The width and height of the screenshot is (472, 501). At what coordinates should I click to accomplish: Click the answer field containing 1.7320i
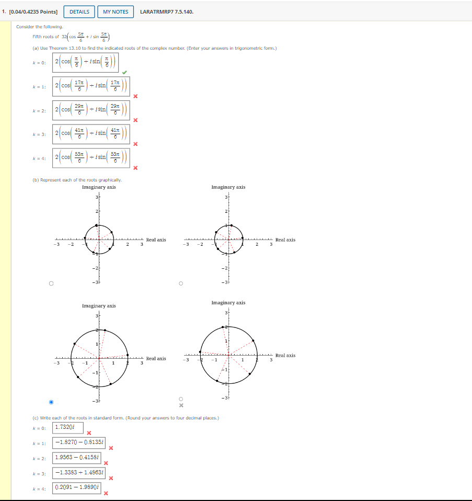(x=68, y=428)
